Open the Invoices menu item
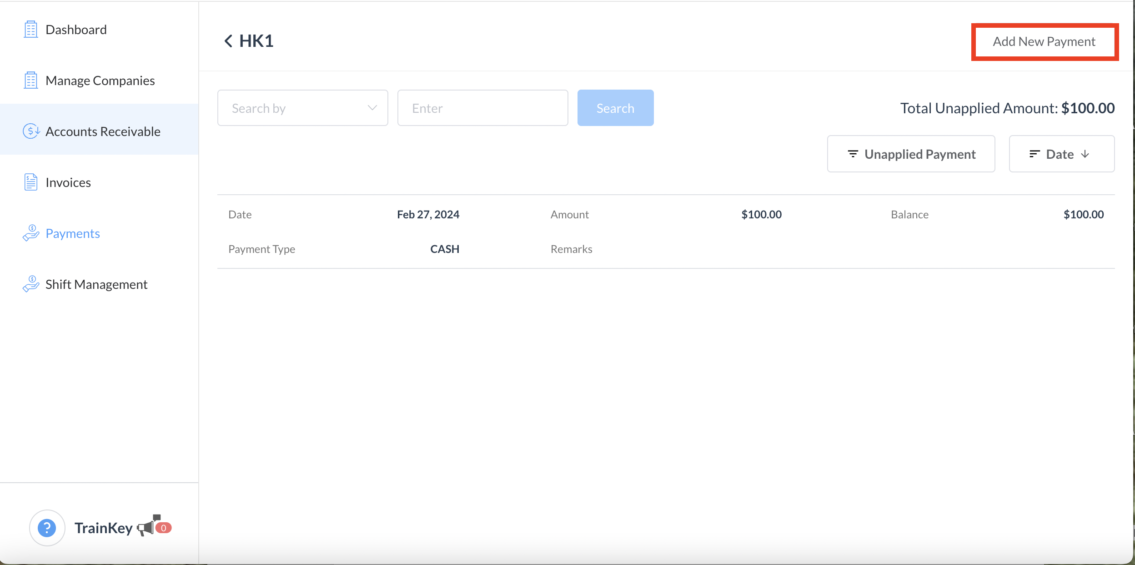 [68, 182]
